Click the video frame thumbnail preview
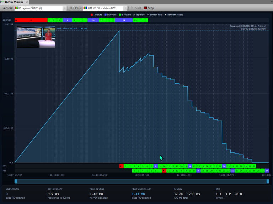The height and width of the screenshot is (204, 273). pos(36,37)
